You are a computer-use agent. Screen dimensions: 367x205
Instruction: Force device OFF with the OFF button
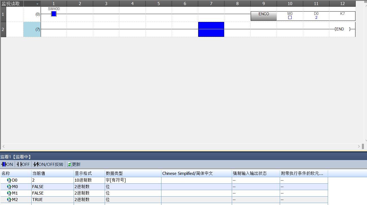click(x=23, y=164)
